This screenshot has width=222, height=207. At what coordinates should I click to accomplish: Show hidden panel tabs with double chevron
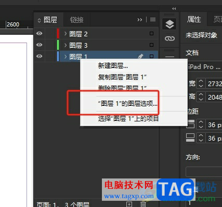pos(140,20)
